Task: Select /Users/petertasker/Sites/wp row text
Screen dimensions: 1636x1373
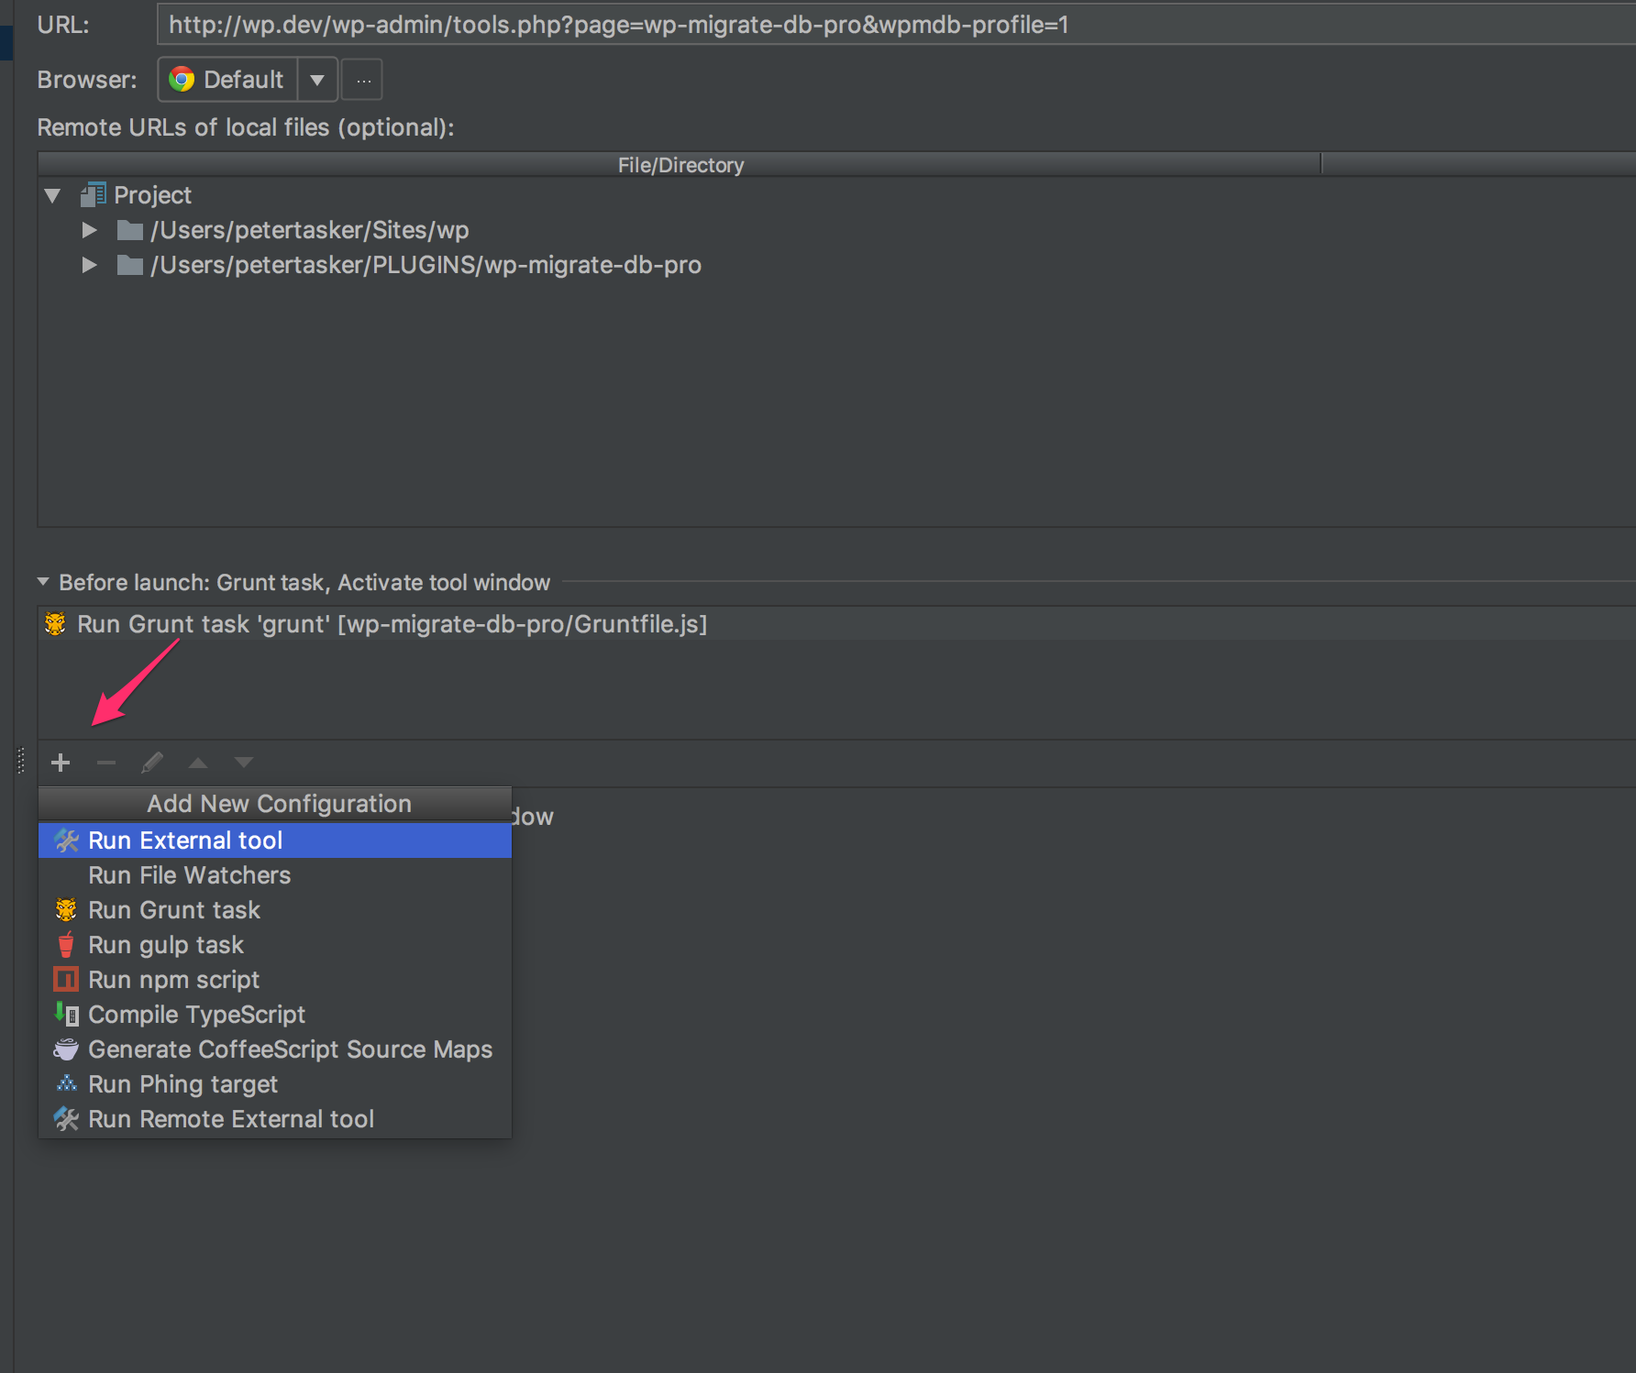Action: tap(310, 230)
